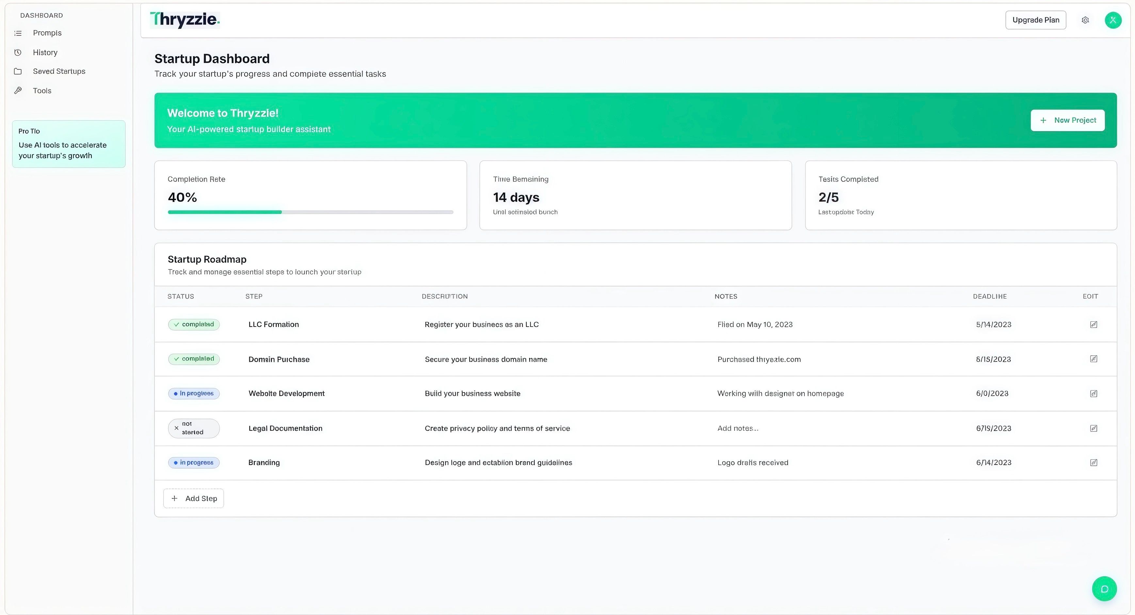Image resolution: width=1135 pixels, height=615 pixels.
Task: Create a New Project
Action: 1067,120
